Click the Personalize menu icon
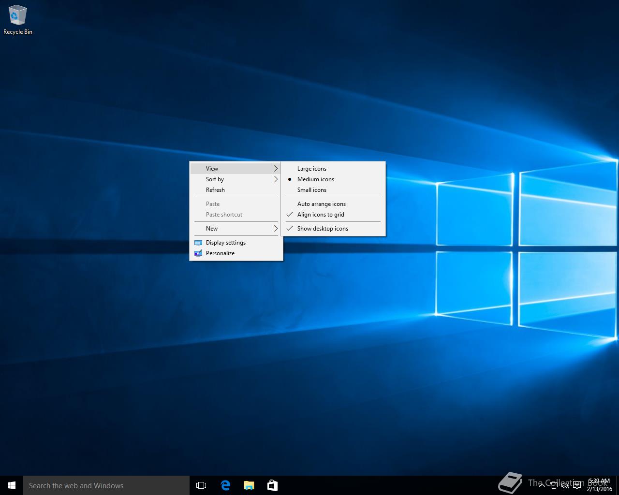 [x=198, y=253]
